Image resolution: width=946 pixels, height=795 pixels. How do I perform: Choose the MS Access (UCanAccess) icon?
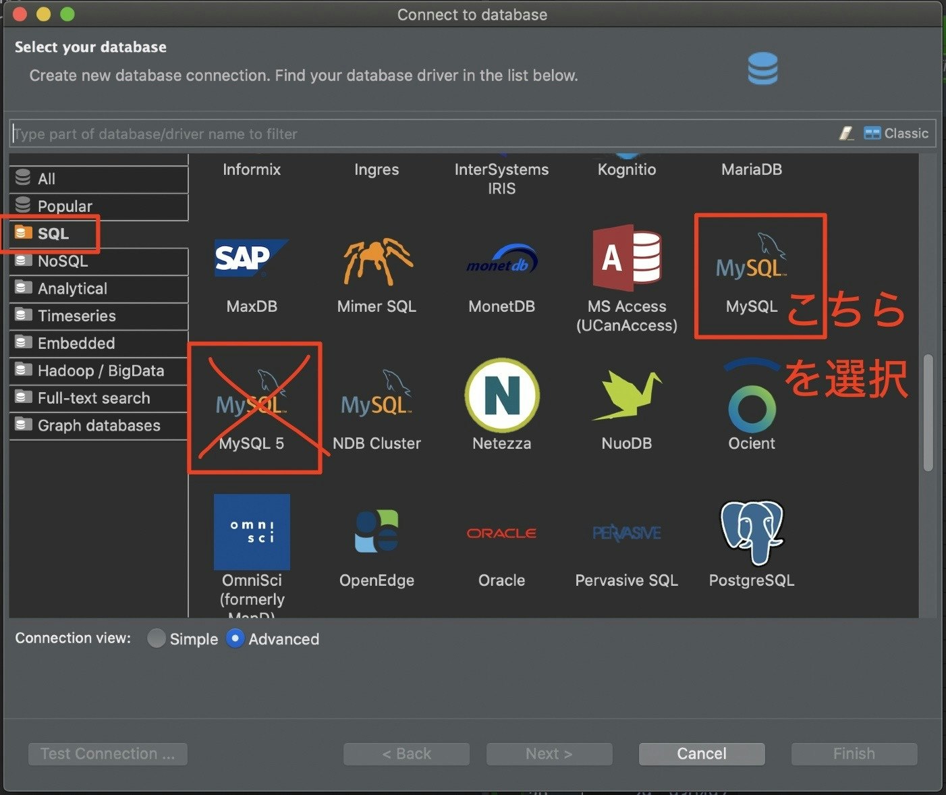coord(627,258)
